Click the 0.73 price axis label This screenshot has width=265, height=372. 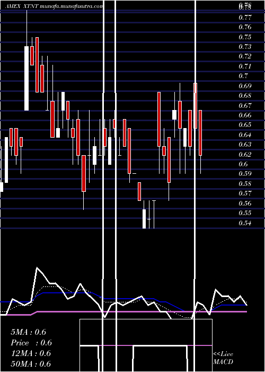pos(245,47)
